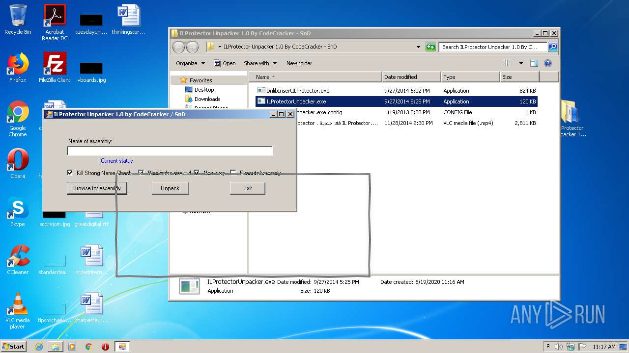Open Firefox desktop icon
Viewport: 629px width, 353px height.
[18, 68]
